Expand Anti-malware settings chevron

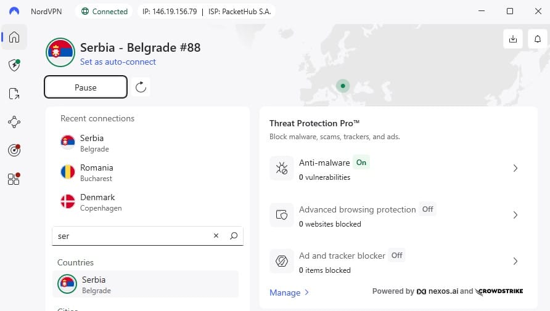click(515, 168)
